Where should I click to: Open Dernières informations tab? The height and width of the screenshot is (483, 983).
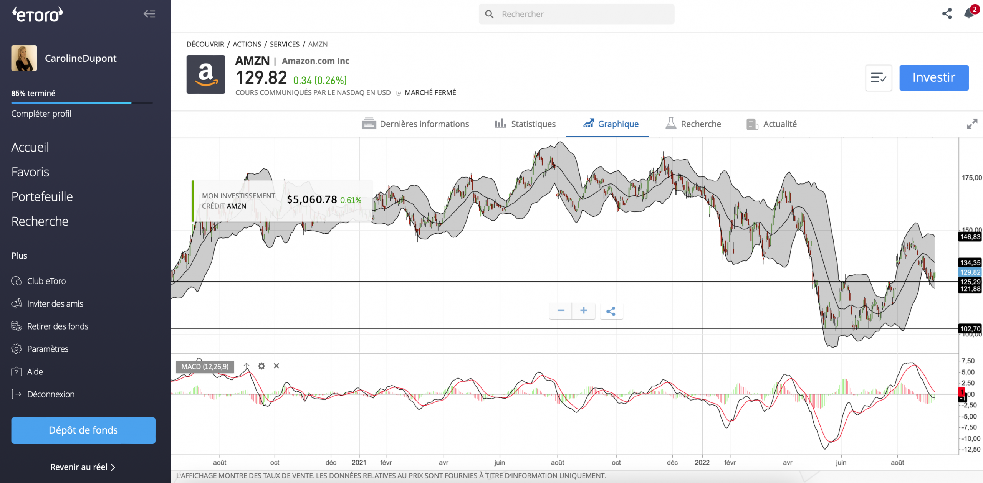tap(415, 124)
